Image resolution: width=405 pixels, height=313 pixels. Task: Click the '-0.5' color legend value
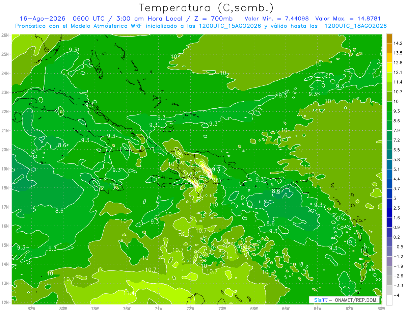click(398, 246)
